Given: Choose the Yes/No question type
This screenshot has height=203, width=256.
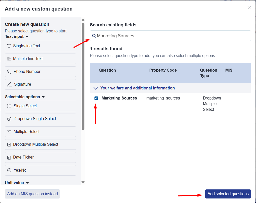Looking at the screenshot, I should click(x=40, y=170).
